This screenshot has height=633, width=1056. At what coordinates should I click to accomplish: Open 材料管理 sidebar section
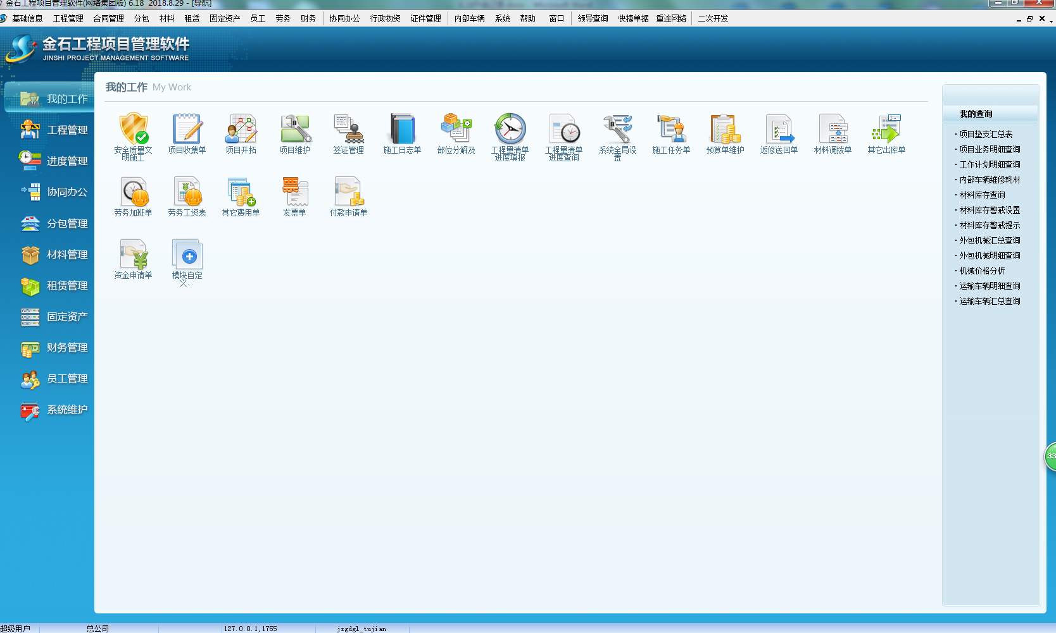(54, 254)
